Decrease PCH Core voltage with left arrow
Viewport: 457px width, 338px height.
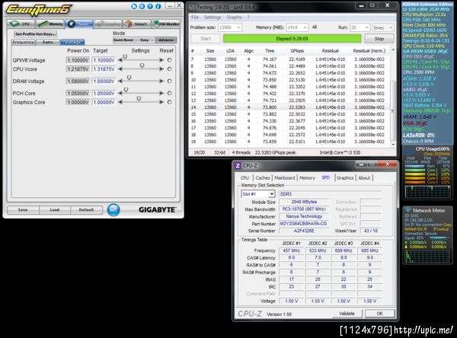[x=120, y=93]
